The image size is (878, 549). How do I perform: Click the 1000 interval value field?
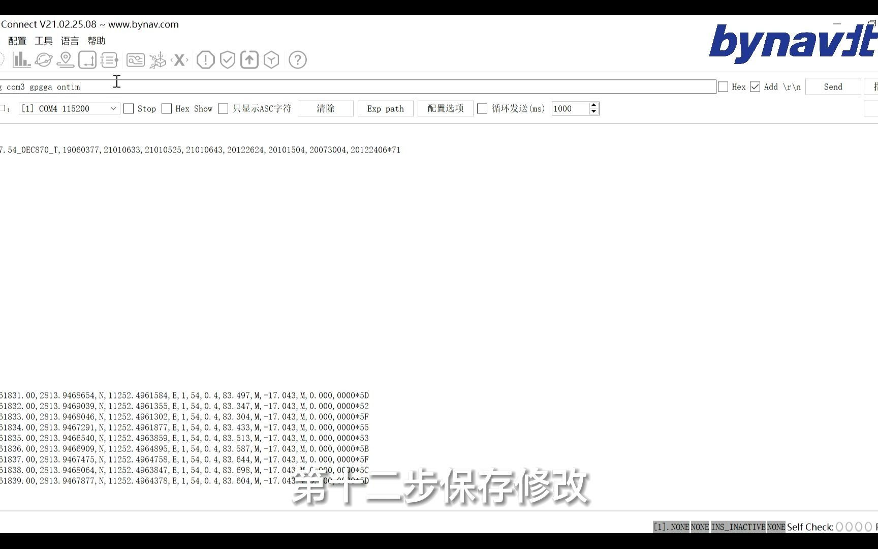pyautogui.click(x=570, y=109)
